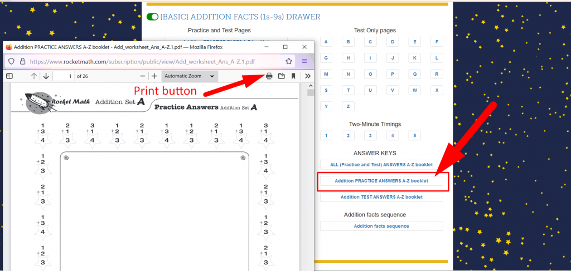The height and width of the screenshot is (271, 571).
Task: Open the Tools double-chevron menu in PDF viewer
Action: click(x=308, y=76)
